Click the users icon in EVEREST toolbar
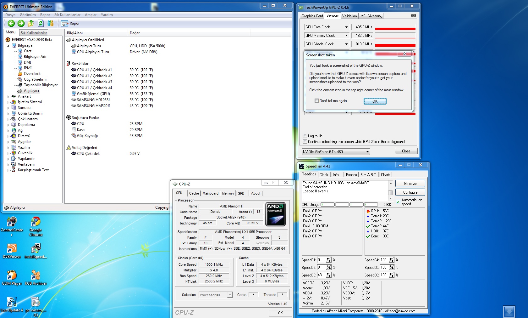The width and height of the screenshot is (528, 318). pyautogui.click(x=50, y=23)
